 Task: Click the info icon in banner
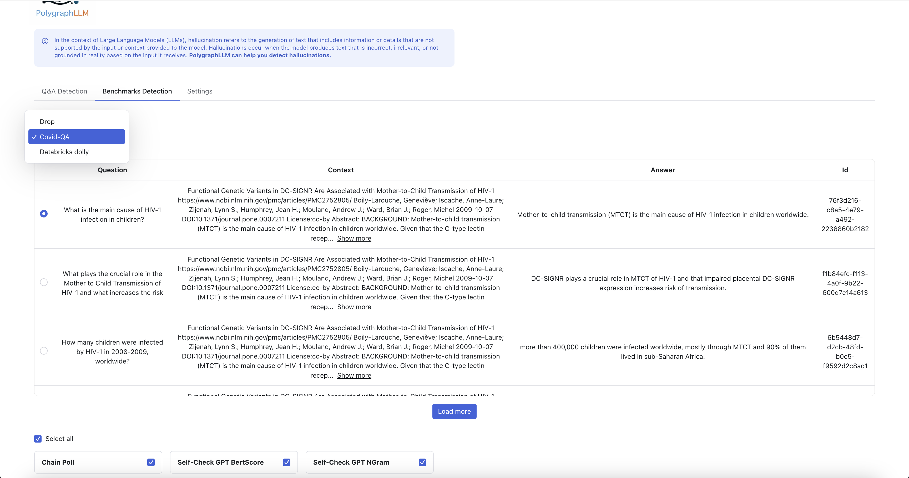(x=45, y=41)
